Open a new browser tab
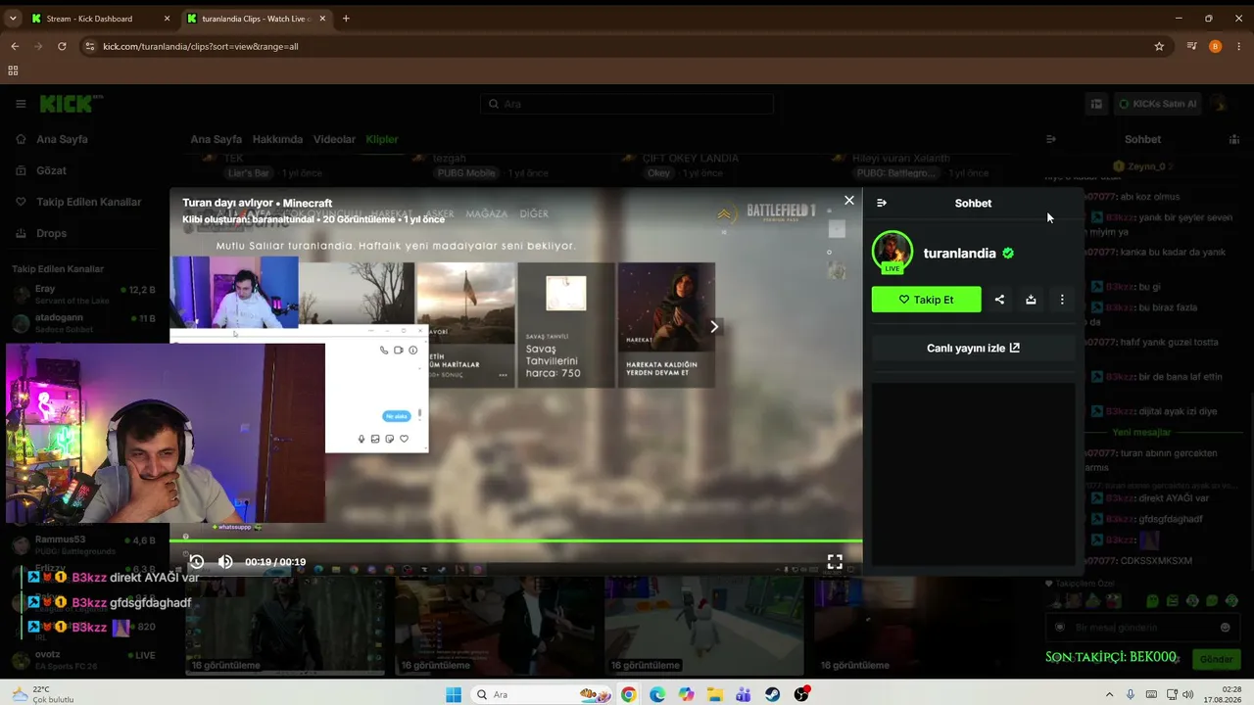The height and width of the screenshot is (705, 1254). (x=346, y=19)
